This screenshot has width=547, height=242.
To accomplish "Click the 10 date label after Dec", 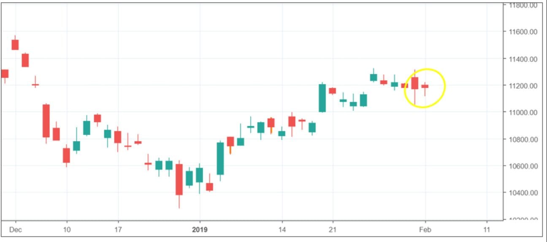I will 67,229.
